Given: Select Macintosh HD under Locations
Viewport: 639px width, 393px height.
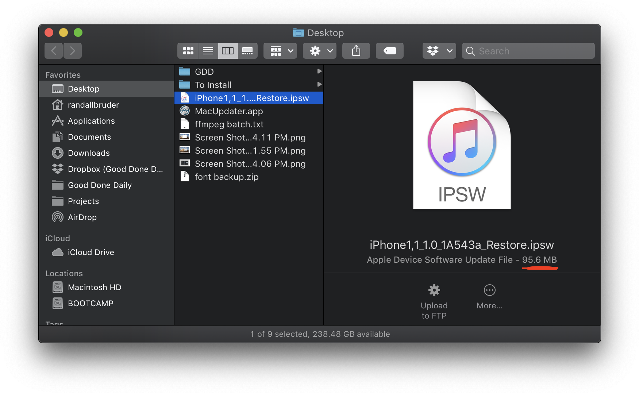Looking at the screenshot, I should point(94,287).
